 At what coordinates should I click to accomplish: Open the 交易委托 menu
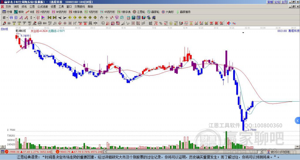coord(80,7)
